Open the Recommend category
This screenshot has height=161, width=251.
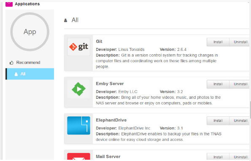pyautogui.click(x=30, y=63)
